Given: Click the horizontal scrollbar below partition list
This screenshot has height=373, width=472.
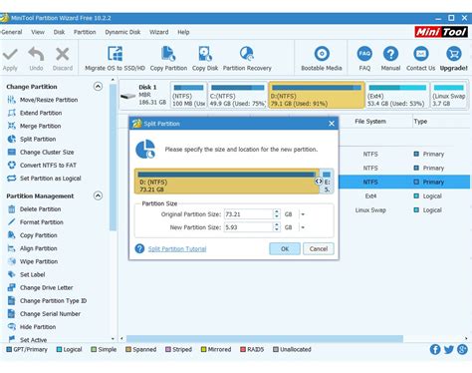Looking at the screenshot, I should pos(265,339).
